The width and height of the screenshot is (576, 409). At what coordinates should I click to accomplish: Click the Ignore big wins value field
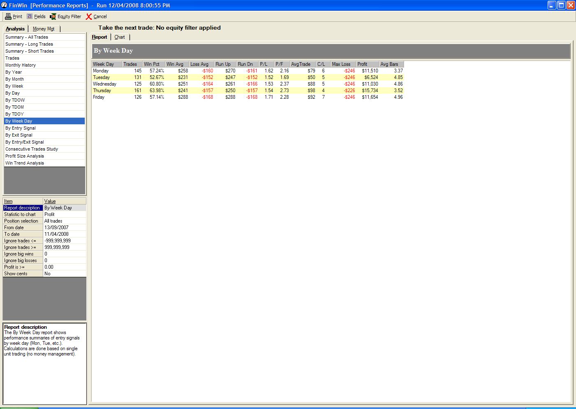click(65, 254)
